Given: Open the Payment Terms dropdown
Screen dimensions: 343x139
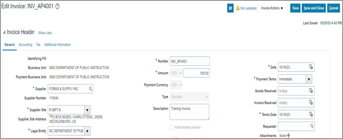Looking at the screenshot, I should tap(308, 79).
